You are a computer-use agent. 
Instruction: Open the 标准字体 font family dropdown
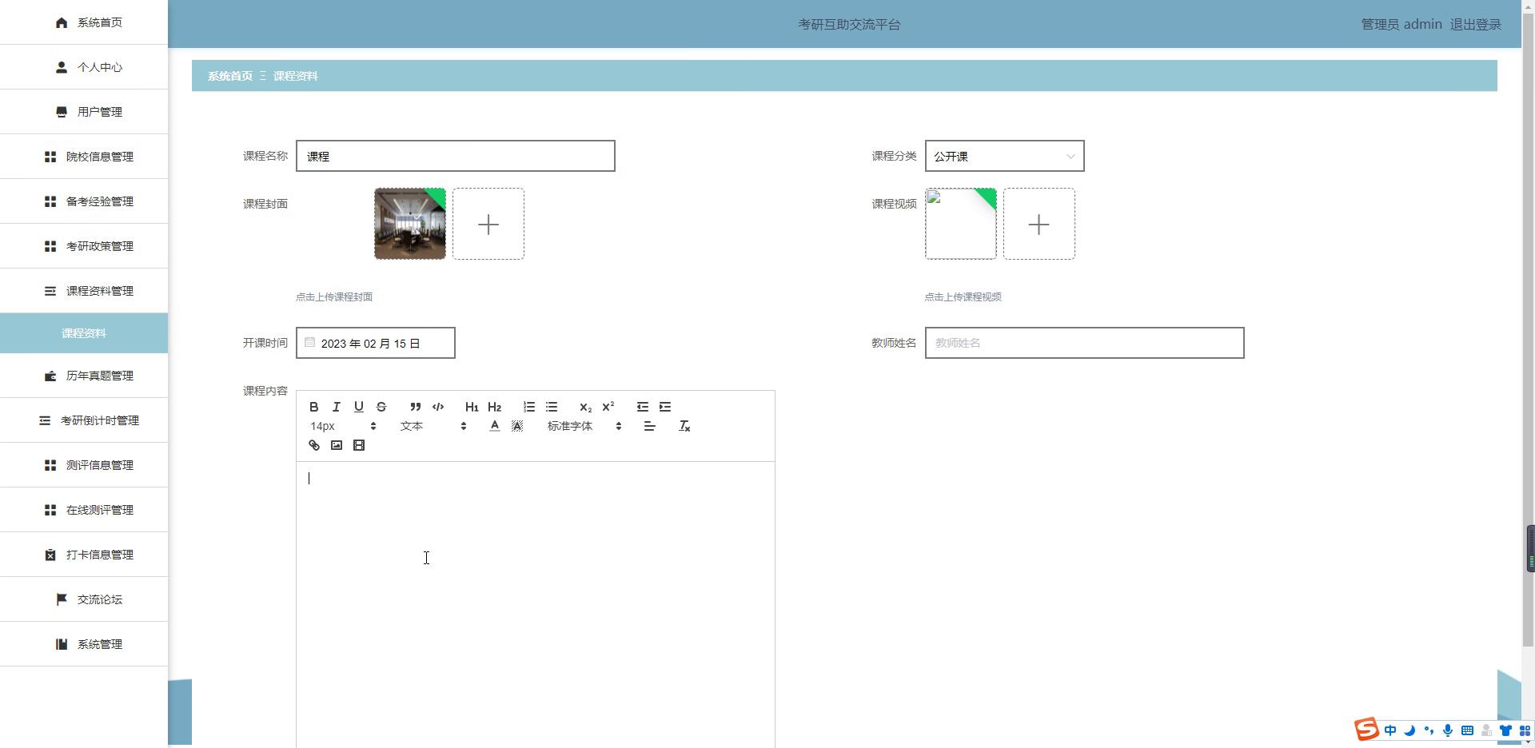584,426
